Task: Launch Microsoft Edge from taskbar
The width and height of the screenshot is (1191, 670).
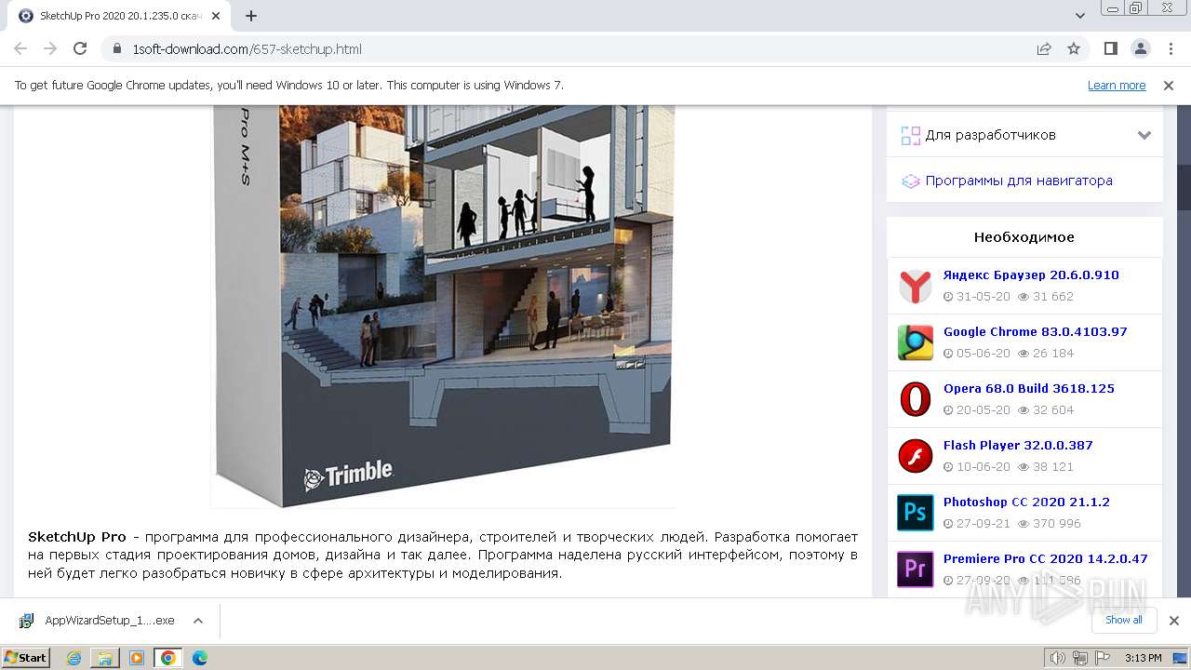Action: click(199, 658)
